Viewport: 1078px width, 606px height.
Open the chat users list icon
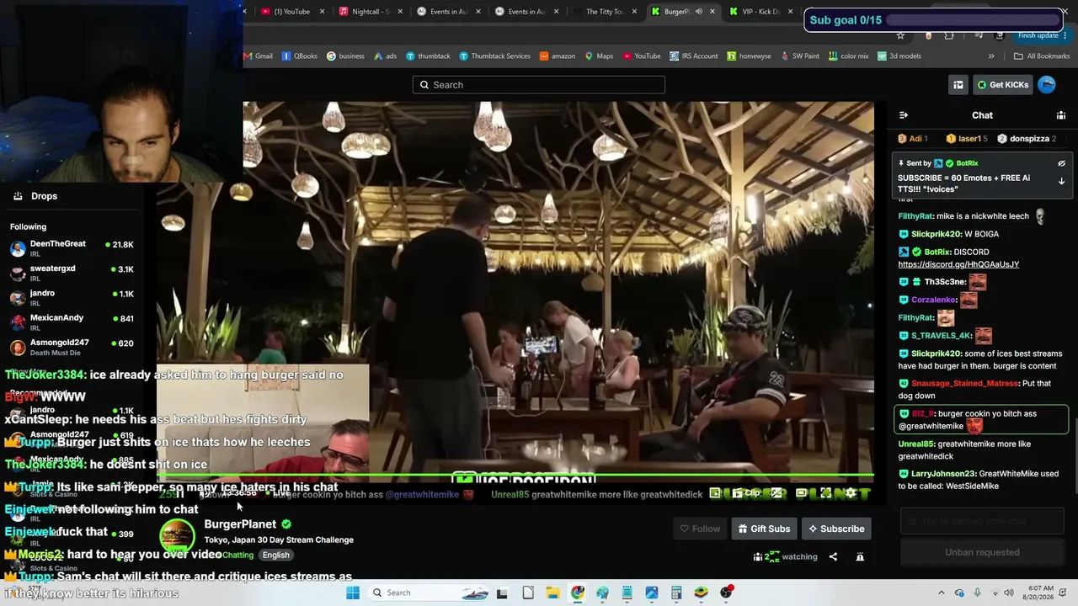coord(1061,115)
